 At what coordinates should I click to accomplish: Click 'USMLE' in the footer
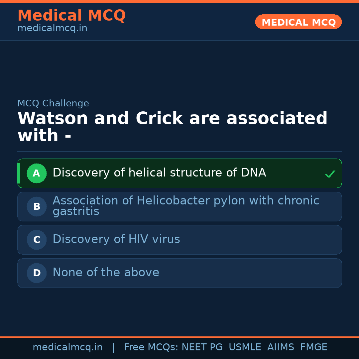pos(245,347)
